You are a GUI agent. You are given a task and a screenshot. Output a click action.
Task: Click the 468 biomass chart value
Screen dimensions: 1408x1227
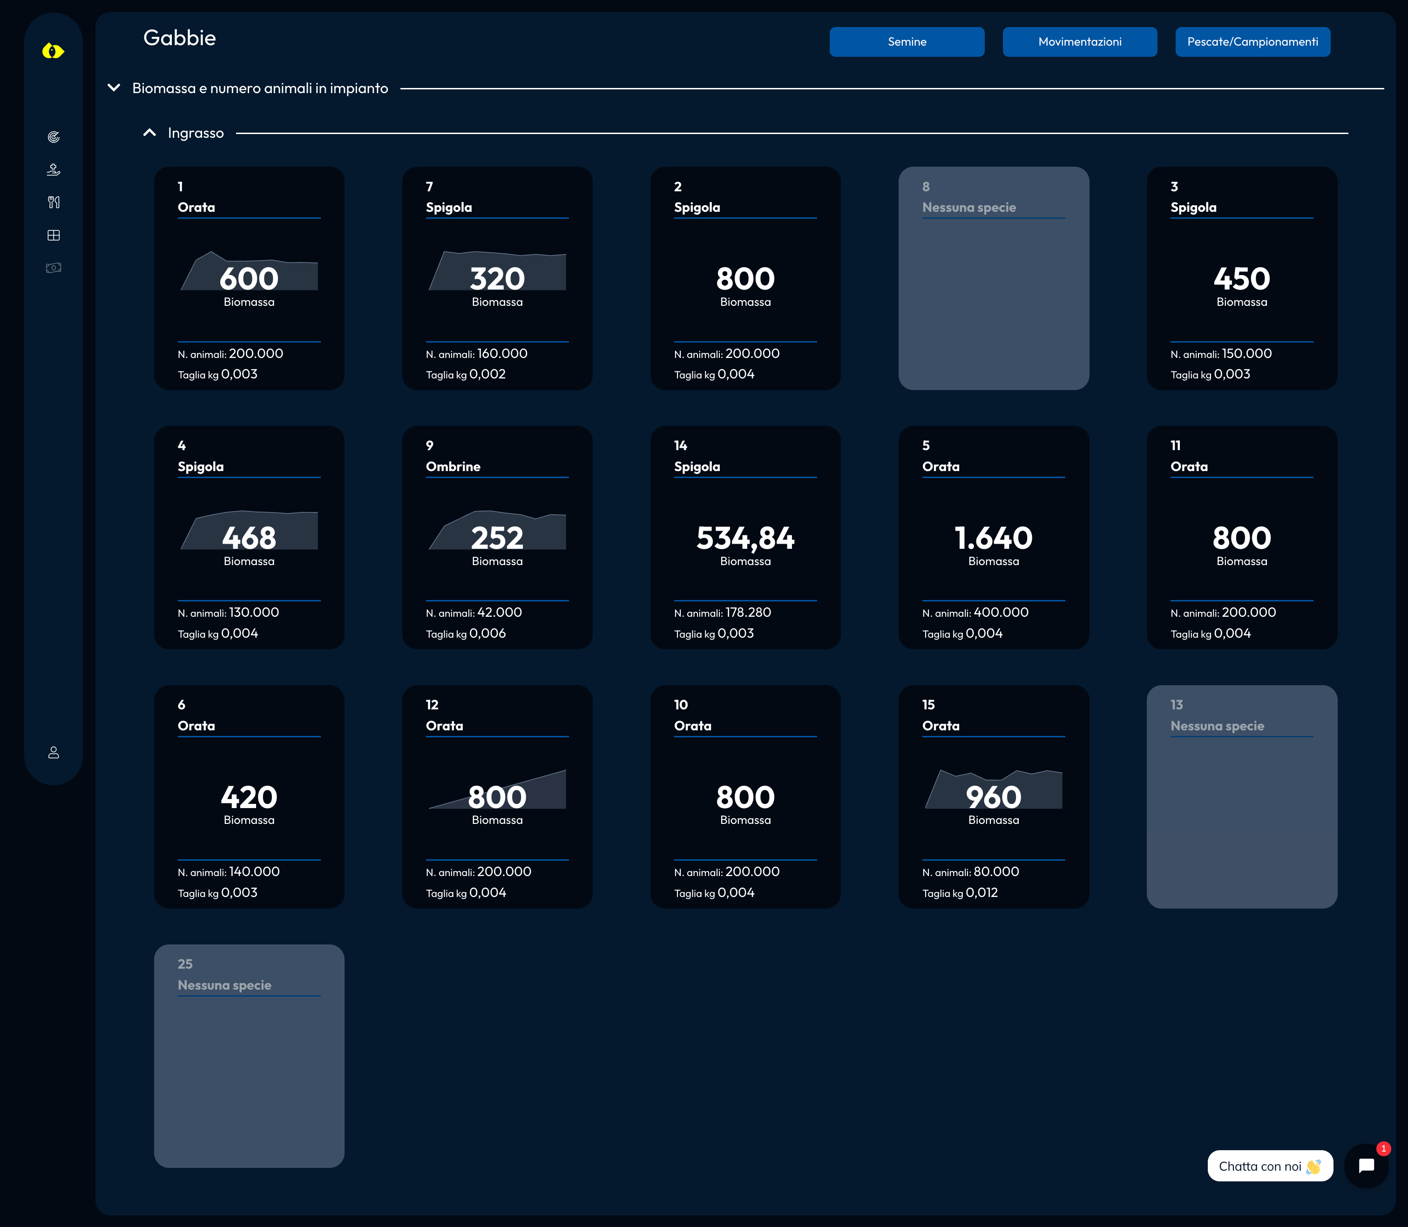click(x=249, y=538)
